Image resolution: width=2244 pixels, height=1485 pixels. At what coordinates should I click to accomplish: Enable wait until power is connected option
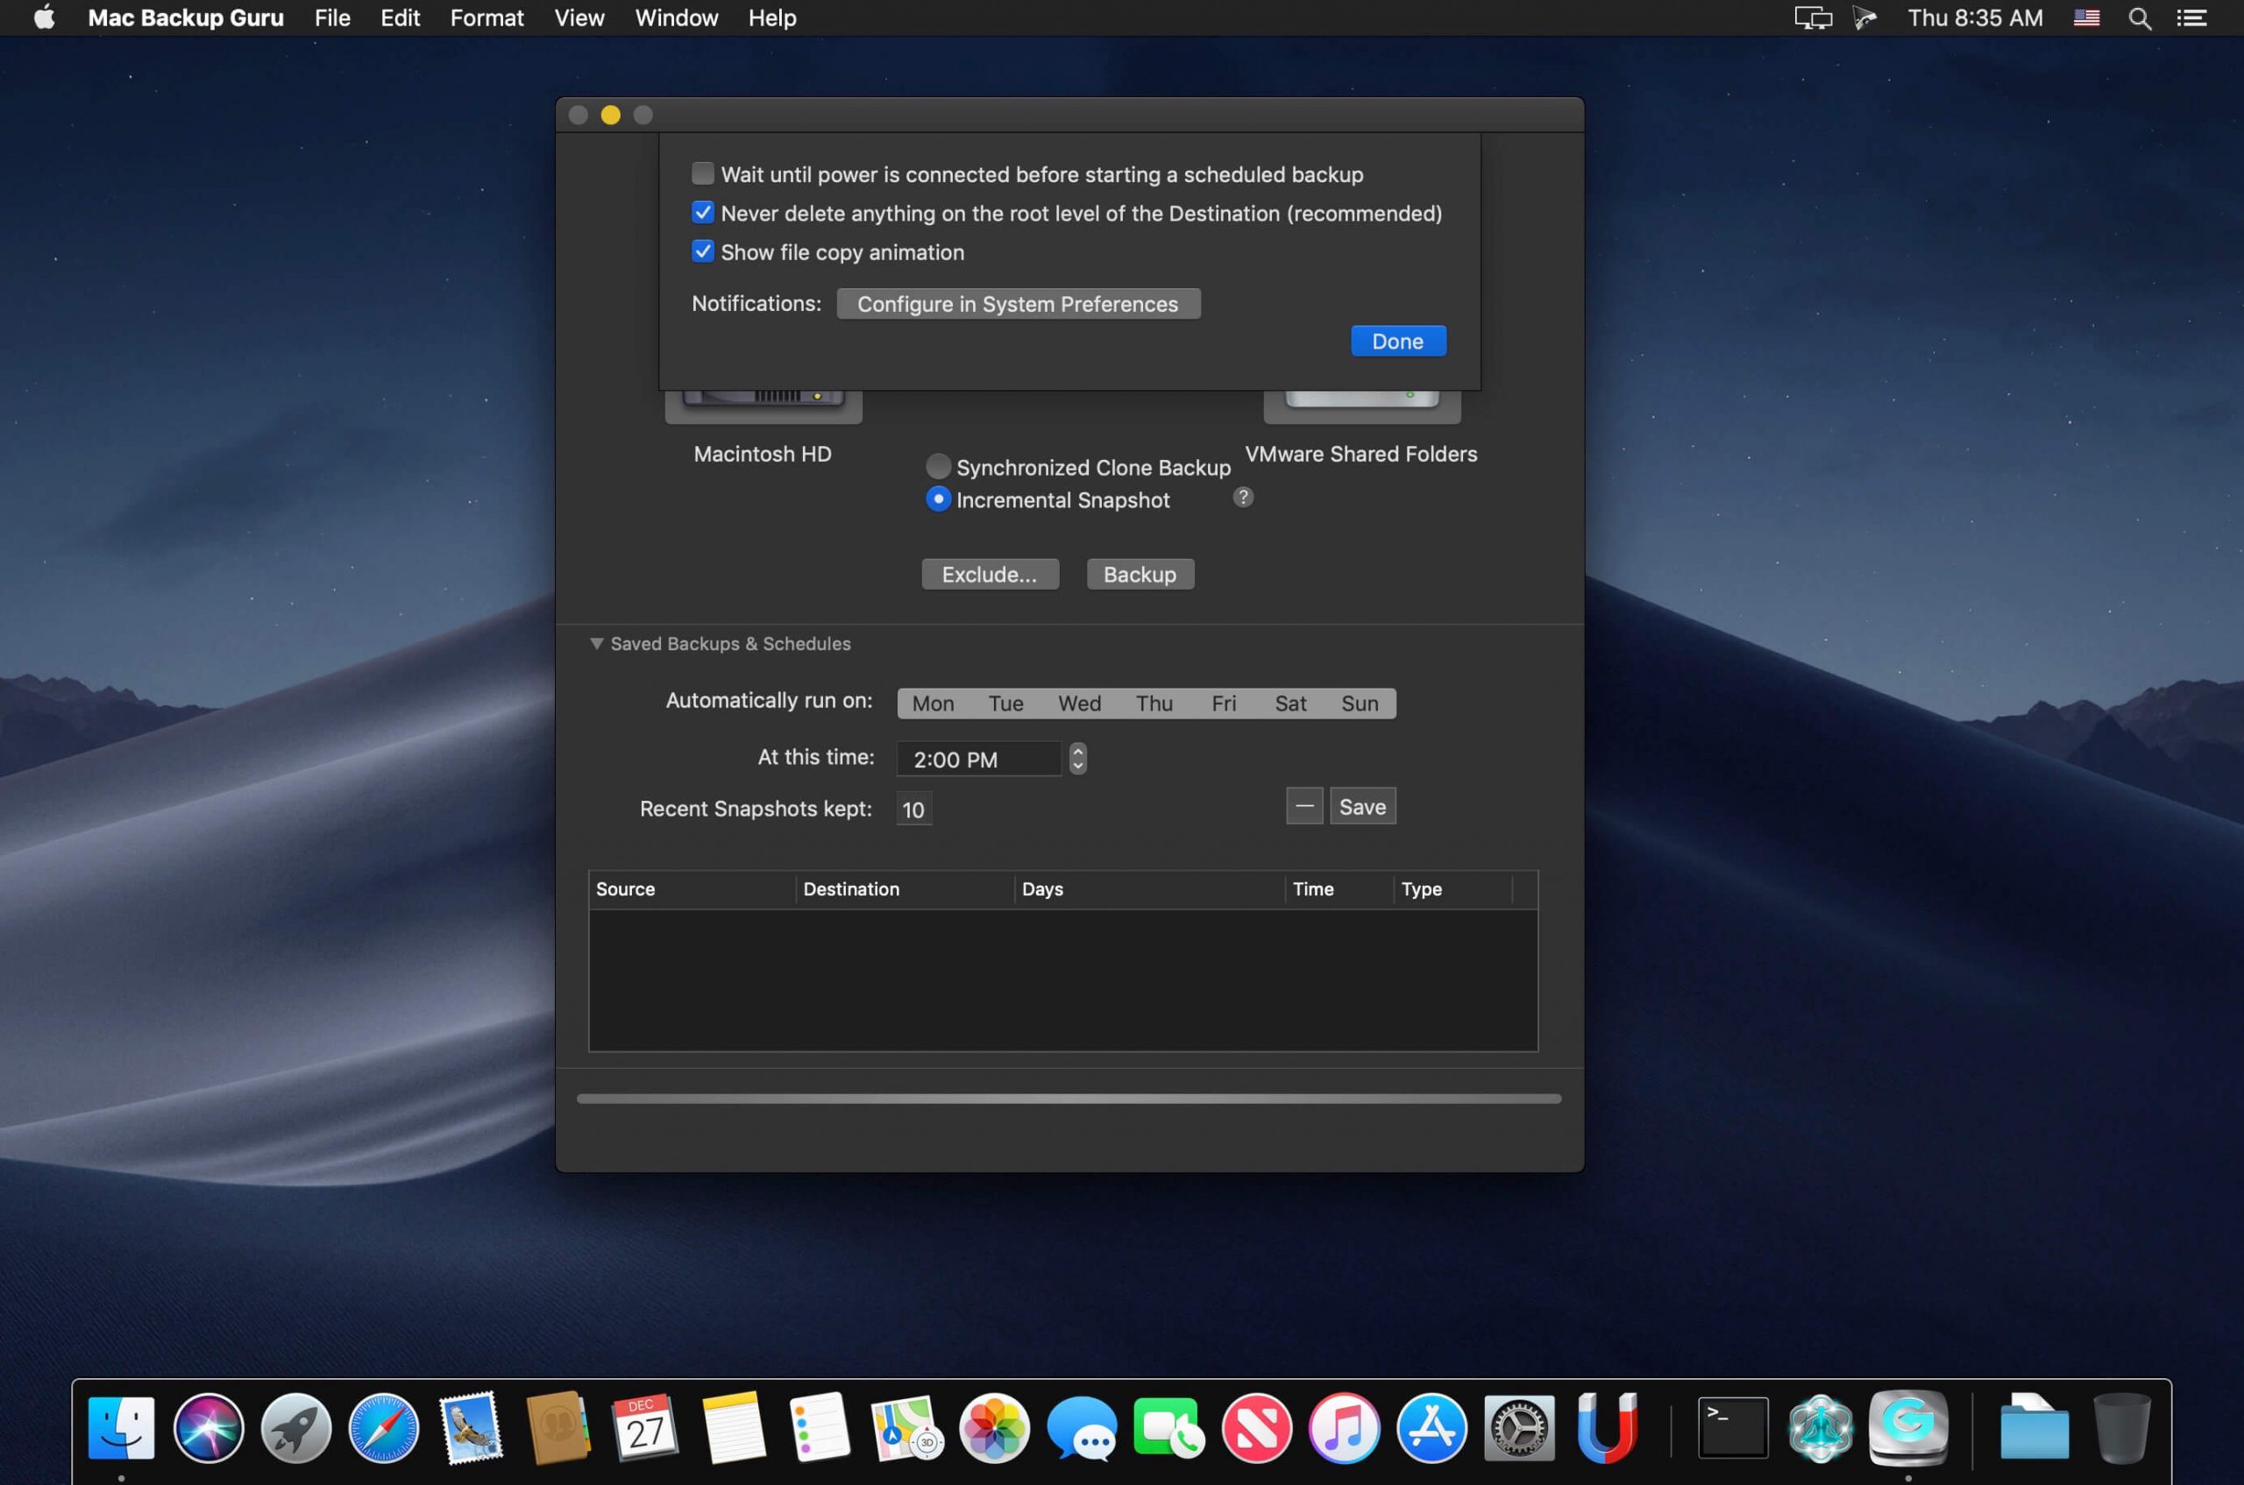(702, 173)
